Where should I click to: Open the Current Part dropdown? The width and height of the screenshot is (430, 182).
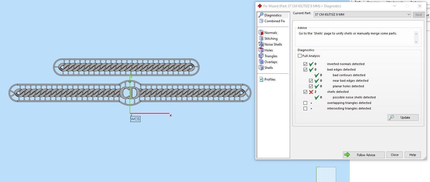click(x=362, y=14)
